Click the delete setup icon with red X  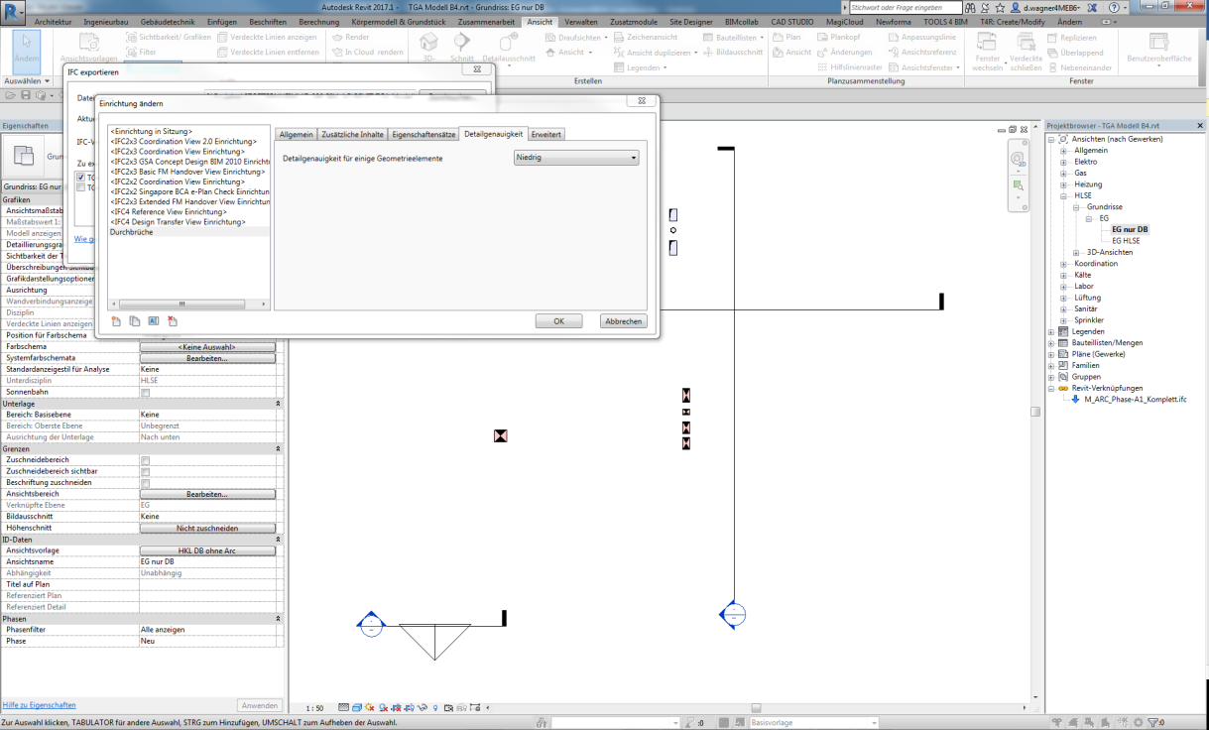(173, 321)
